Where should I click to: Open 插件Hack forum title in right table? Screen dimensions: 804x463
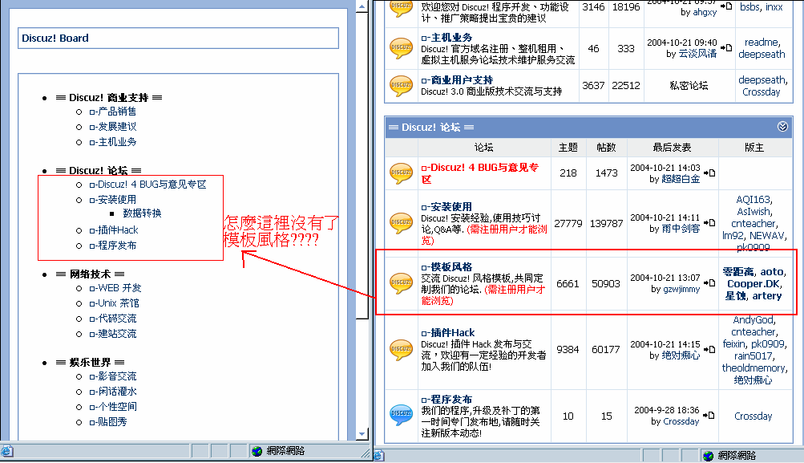click(448, 333)
